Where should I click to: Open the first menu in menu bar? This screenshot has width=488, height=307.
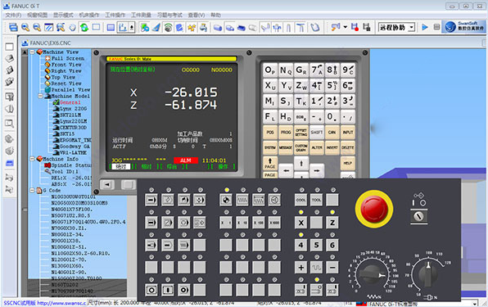pyautogui.click(x=13, y=15)
